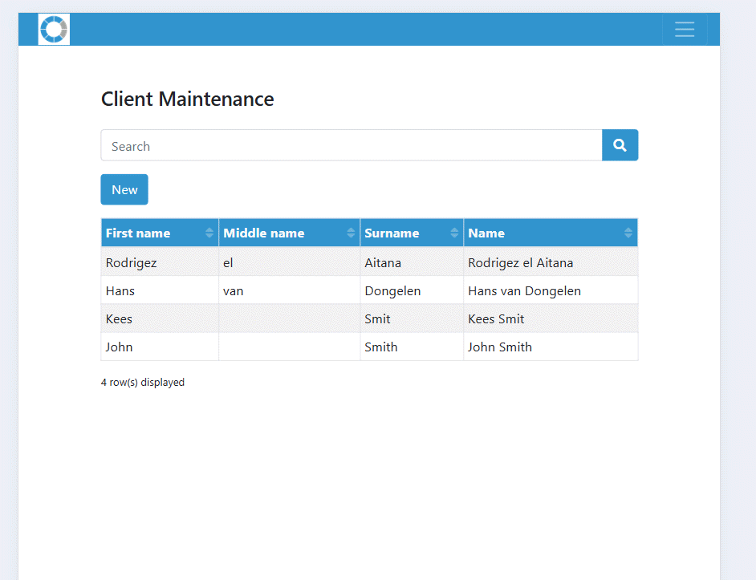Click the "Dongelen" surname cell

pos(392,290)
